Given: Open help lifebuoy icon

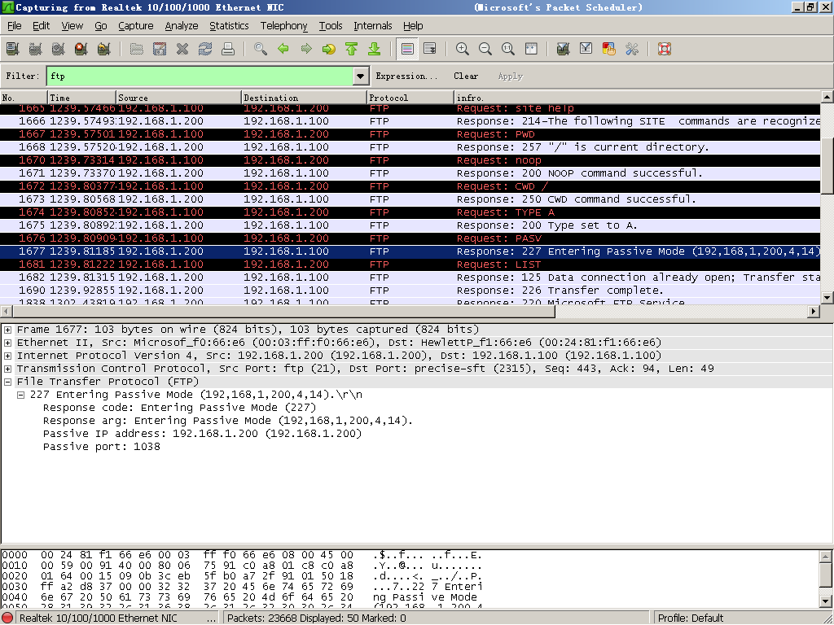Looking at the screenshot, I should pos(665,49).
